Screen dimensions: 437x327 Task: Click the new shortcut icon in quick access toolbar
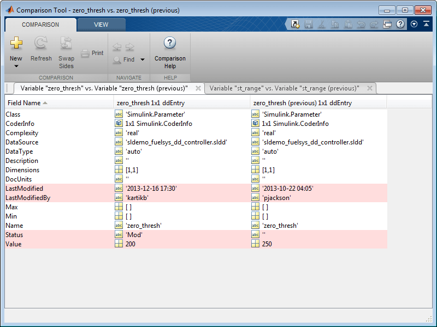coord(295,24)
